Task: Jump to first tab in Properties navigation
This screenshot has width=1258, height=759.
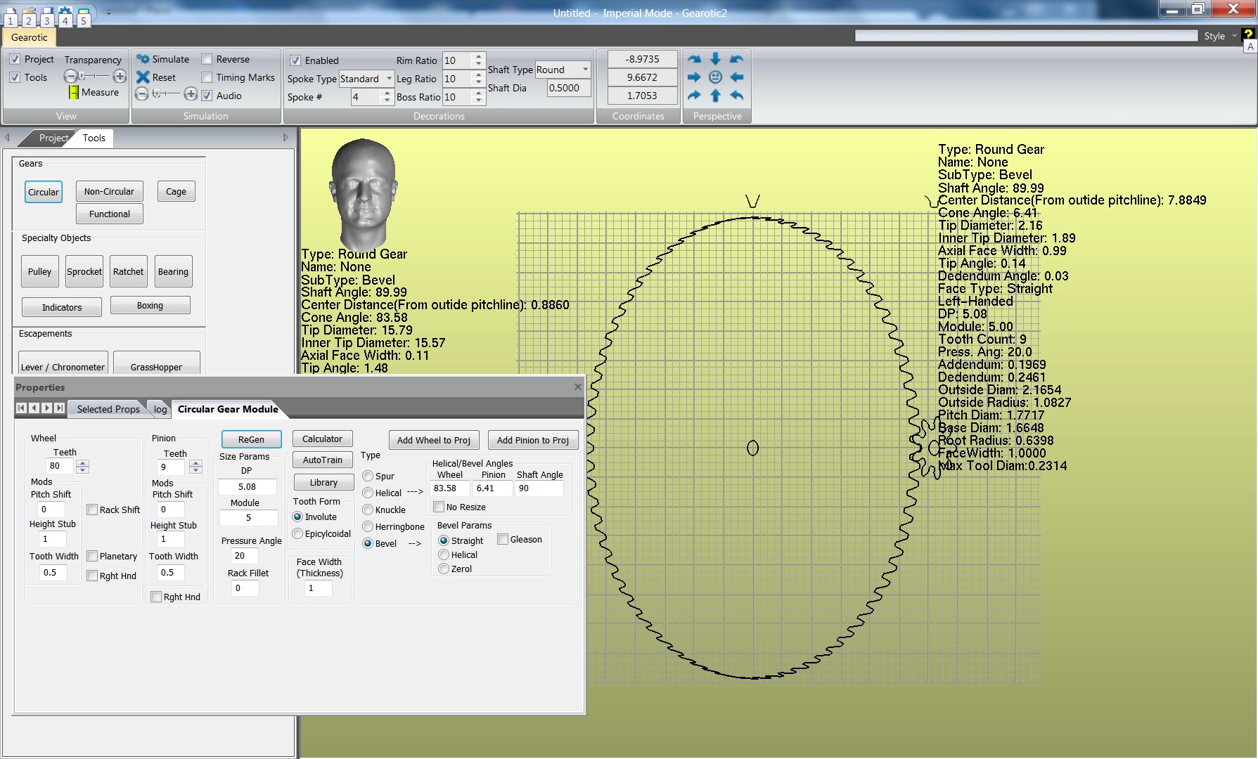Action: tap(21, 408)
